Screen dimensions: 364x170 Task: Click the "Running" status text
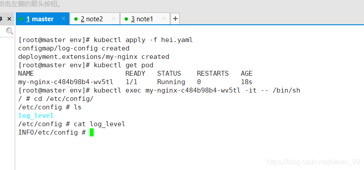point(171,82)
